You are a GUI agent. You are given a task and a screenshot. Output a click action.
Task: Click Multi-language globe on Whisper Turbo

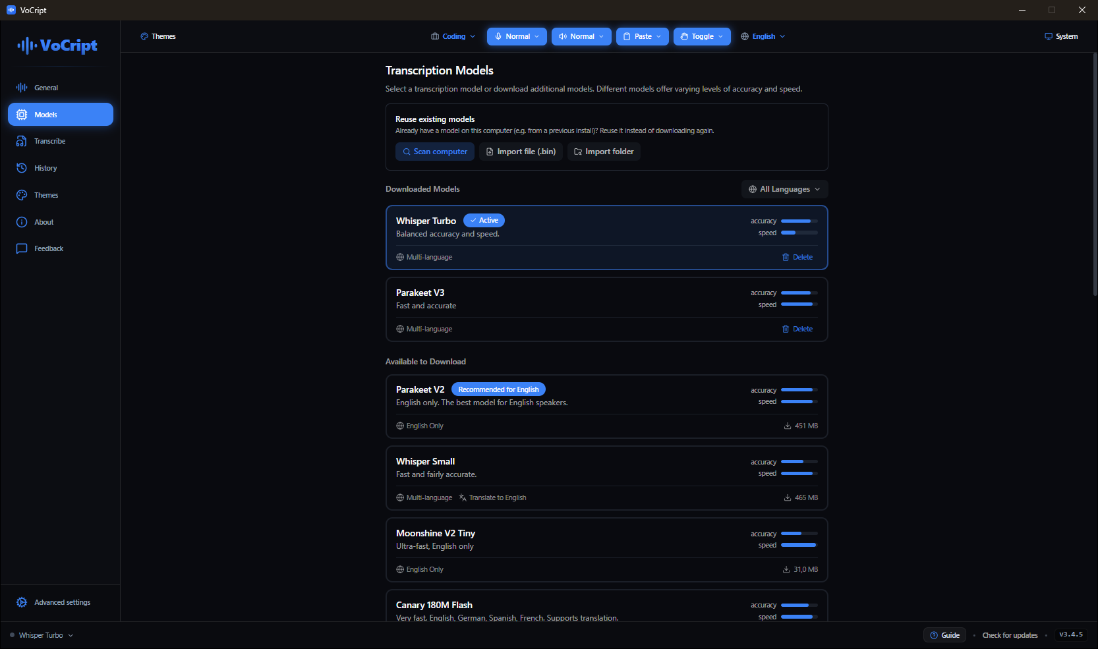(x=400, y=257)
